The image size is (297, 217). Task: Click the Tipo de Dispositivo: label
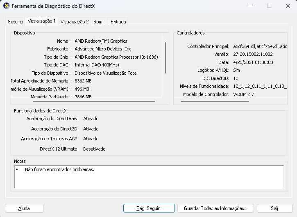(x=50, y=73)
